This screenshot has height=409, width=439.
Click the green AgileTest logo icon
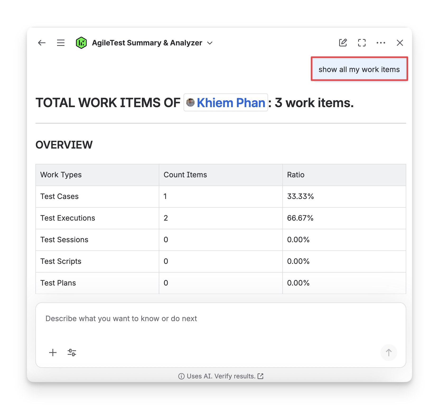[81, 43]
